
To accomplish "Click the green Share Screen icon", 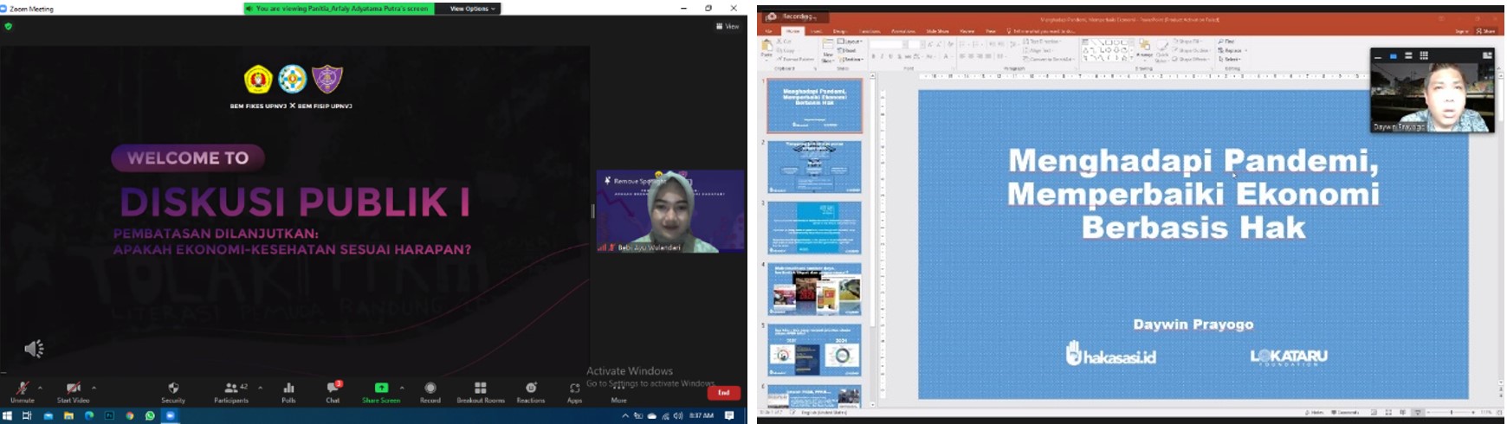I will point(381,389).
